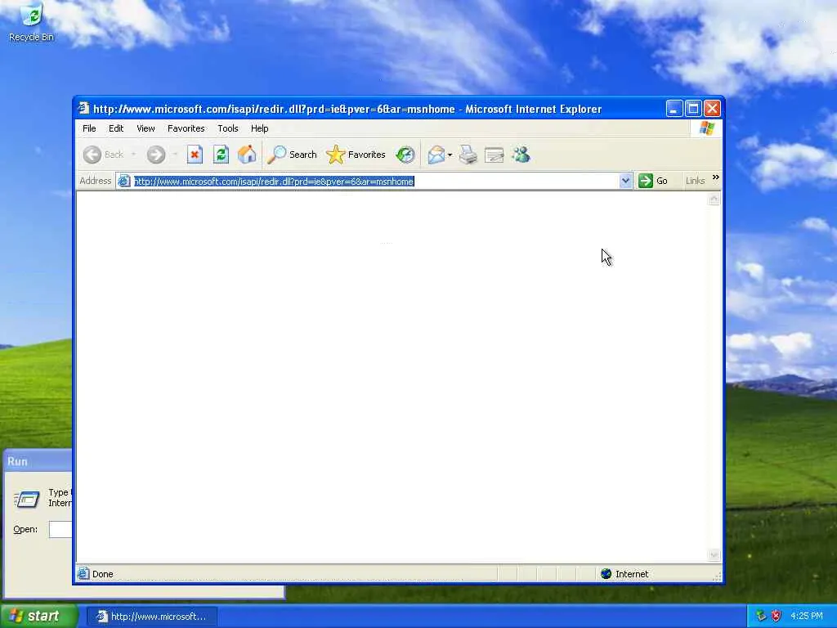Click the Start button

coord(38,617)
